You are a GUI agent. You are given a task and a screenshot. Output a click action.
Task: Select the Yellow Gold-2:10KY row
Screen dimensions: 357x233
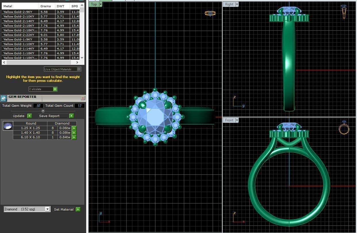pos(41,16)
